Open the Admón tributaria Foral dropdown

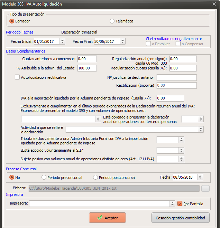181,140
